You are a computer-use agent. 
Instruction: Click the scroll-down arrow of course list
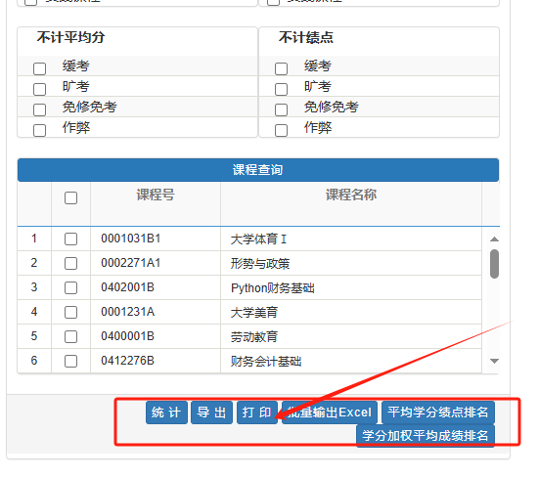tap(494, 361)
